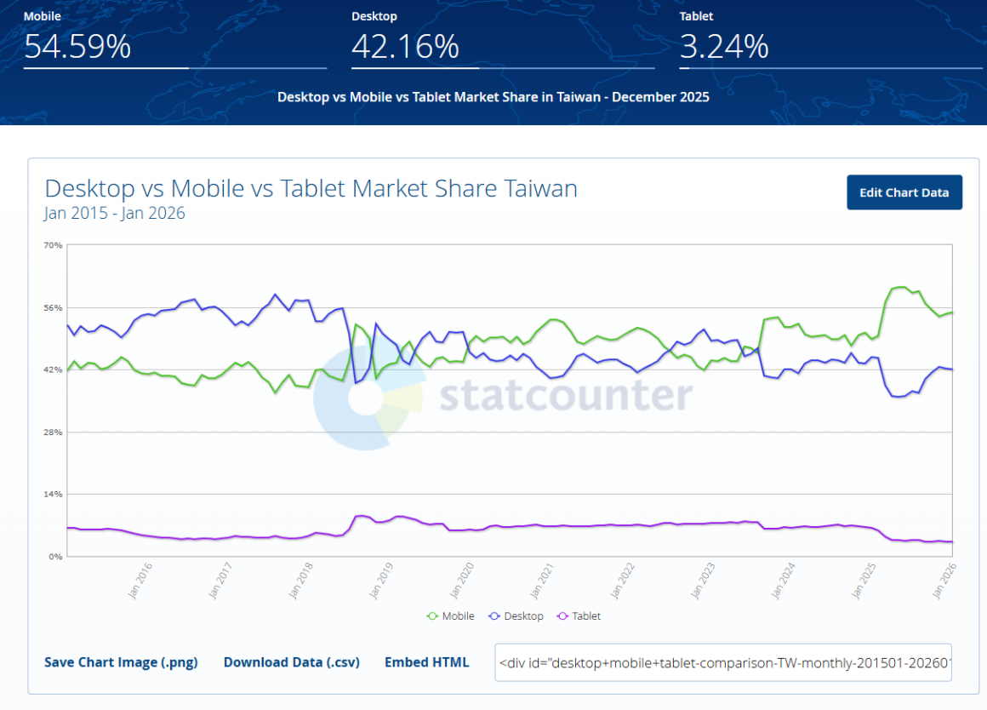Image resolution: width=987 pixels, height=710 pixels.
Task: Click the Mobile share bar under 54.59%
Action: point(106,67)
